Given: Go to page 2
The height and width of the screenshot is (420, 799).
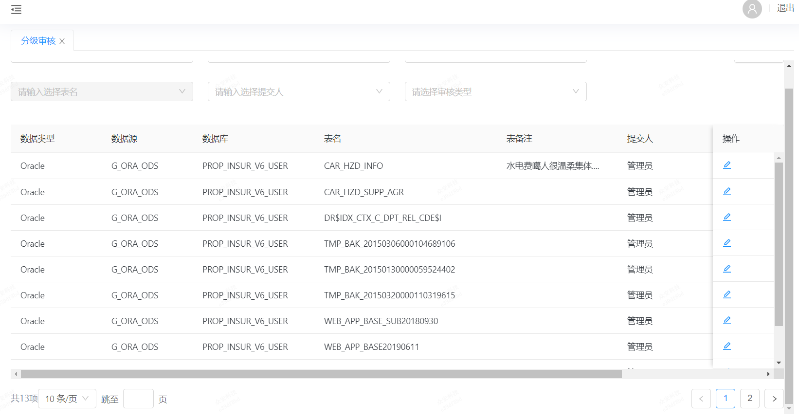Looking at the screenshot, I should [x=750, y=399].
